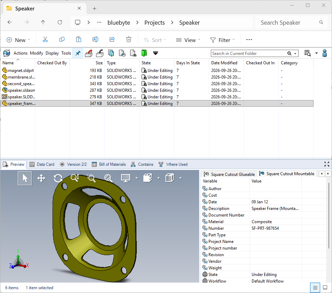Click the Projects breadcrumb
Image resolution: width=332 pixels, height=293 pixels.
pyautogui.click(x=155, y=23)
